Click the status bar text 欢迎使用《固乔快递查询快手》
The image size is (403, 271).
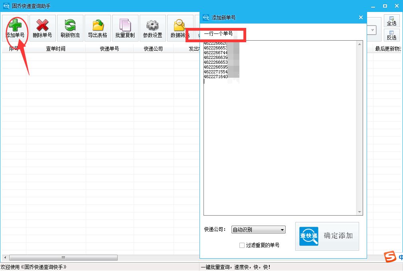coord(34,267)
